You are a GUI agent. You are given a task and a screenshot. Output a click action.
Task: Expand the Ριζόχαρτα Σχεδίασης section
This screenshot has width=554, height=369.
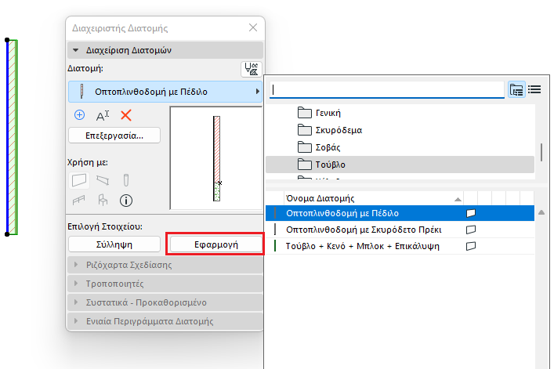tap(165, 265)
